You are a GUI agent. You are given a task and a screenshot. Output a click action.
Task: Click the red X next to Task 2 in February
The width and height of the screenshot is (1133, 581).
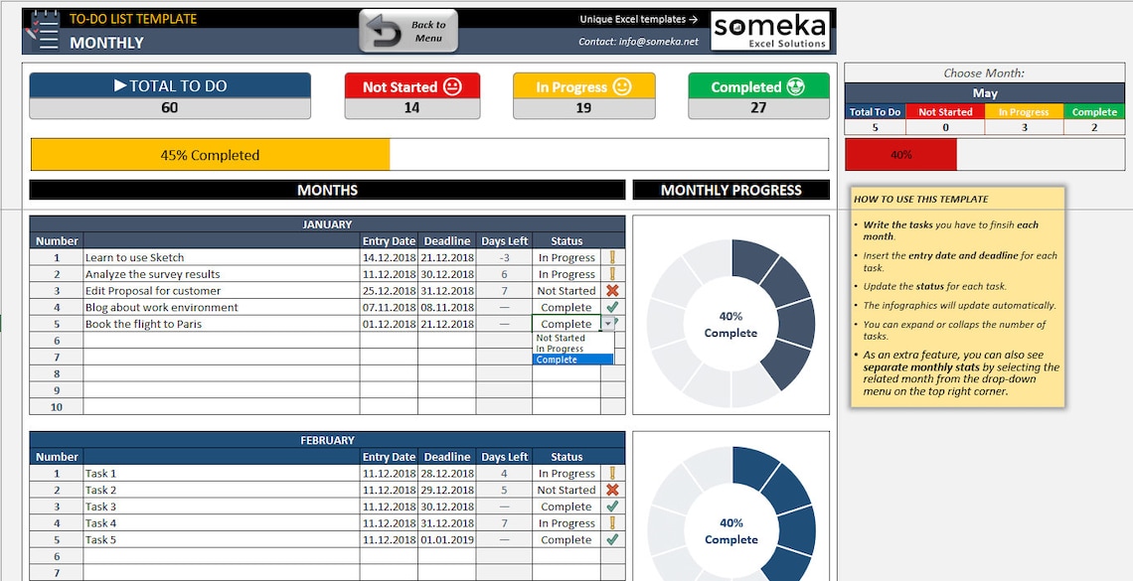[613, 490]
